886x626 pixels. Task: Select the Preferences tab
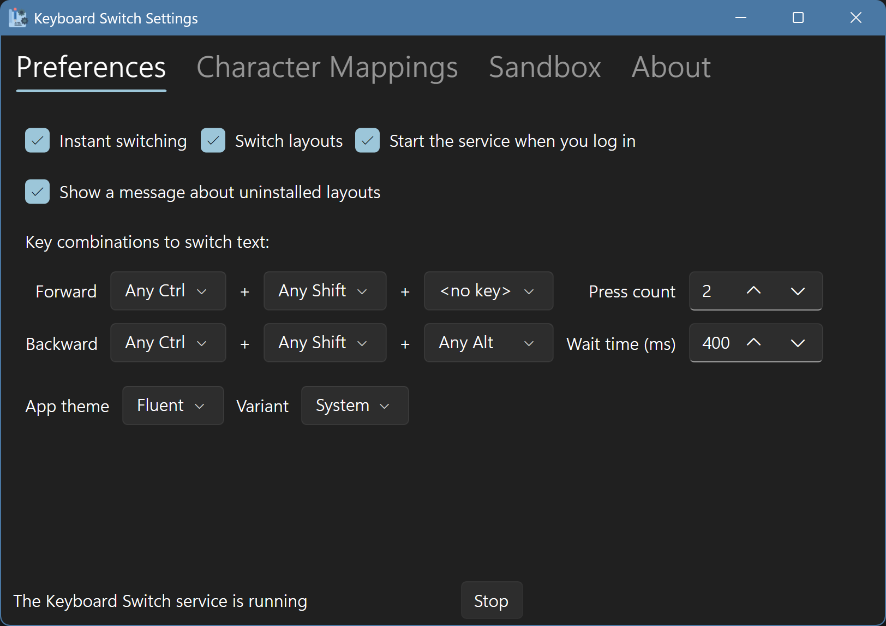click(91, 68)
